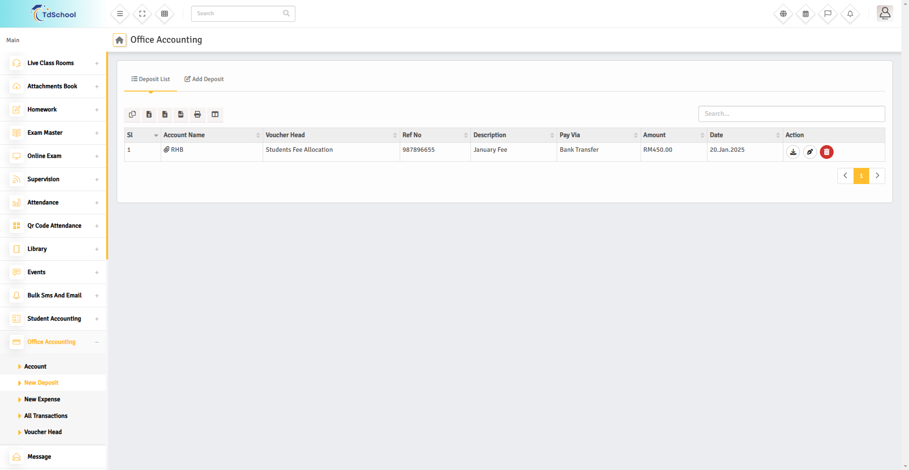
Task: Switch to the Add Deposit tab
Action: point(204,79)
